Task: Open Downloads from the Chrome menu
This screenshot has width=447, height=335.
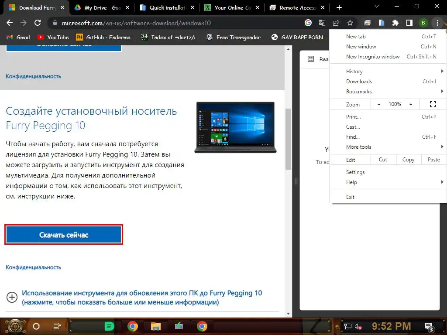Action: tap(388, 82)
